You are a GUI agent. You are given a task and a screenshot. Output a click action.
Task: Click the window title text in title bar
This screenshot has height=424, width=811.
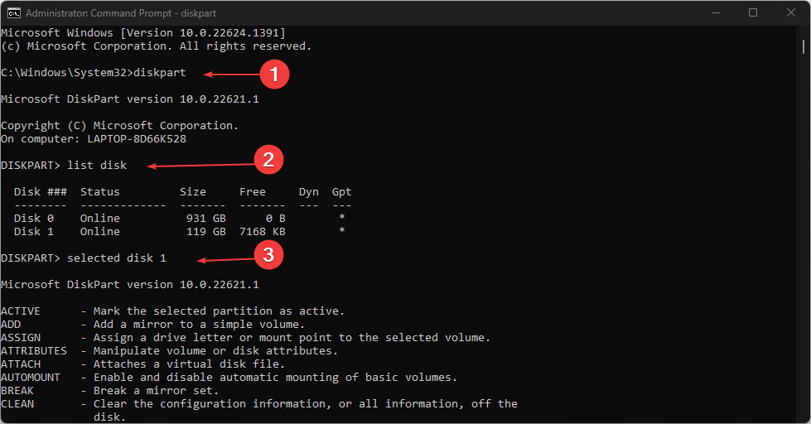113,13
